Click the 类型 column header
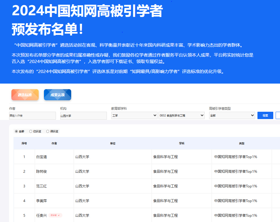This screenshot has width=280, height=222. click(242, 143)
